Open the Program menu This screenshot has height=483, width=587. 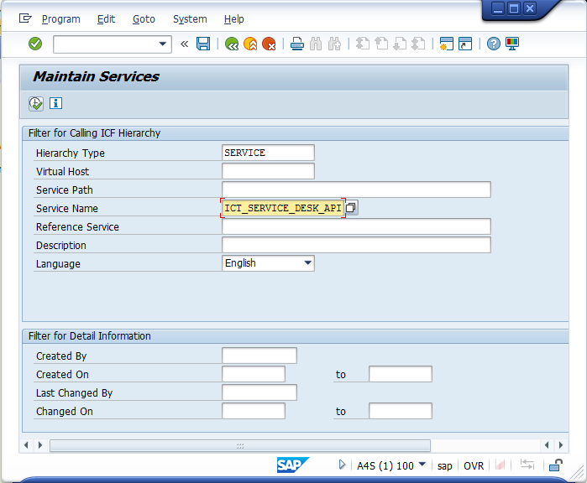point(60,18)
